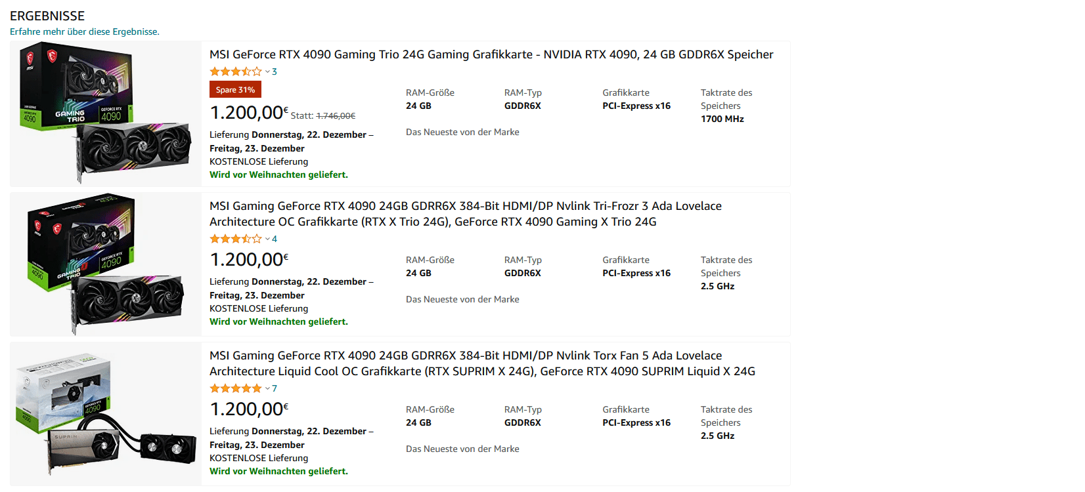This screenshot has height=492, width=1085.
Task: Open MSI GeForce RTX 4090 Gaming Trio title
Action: coord(491,54)
